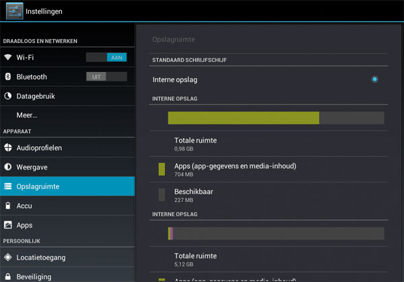Tap the Bluetooth icon

click(x=8, y=77)
